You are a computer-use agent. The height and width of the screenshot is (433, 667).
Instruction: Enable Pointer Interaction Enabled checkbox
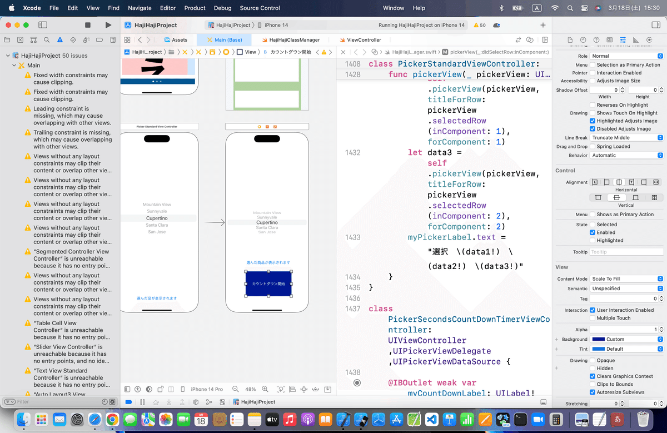click(593, 73)
